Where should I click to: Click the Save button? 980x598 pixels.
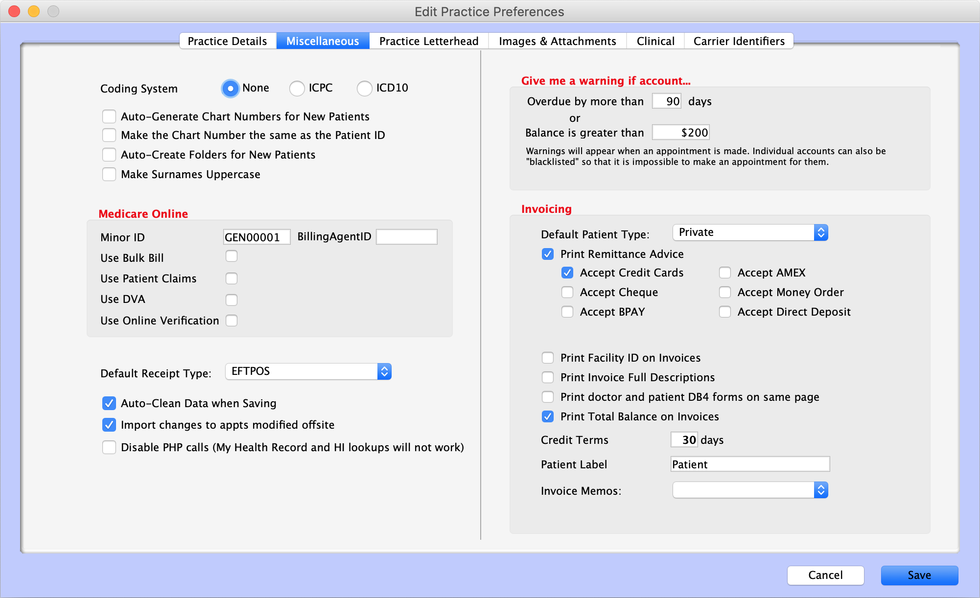coord(919,575)
